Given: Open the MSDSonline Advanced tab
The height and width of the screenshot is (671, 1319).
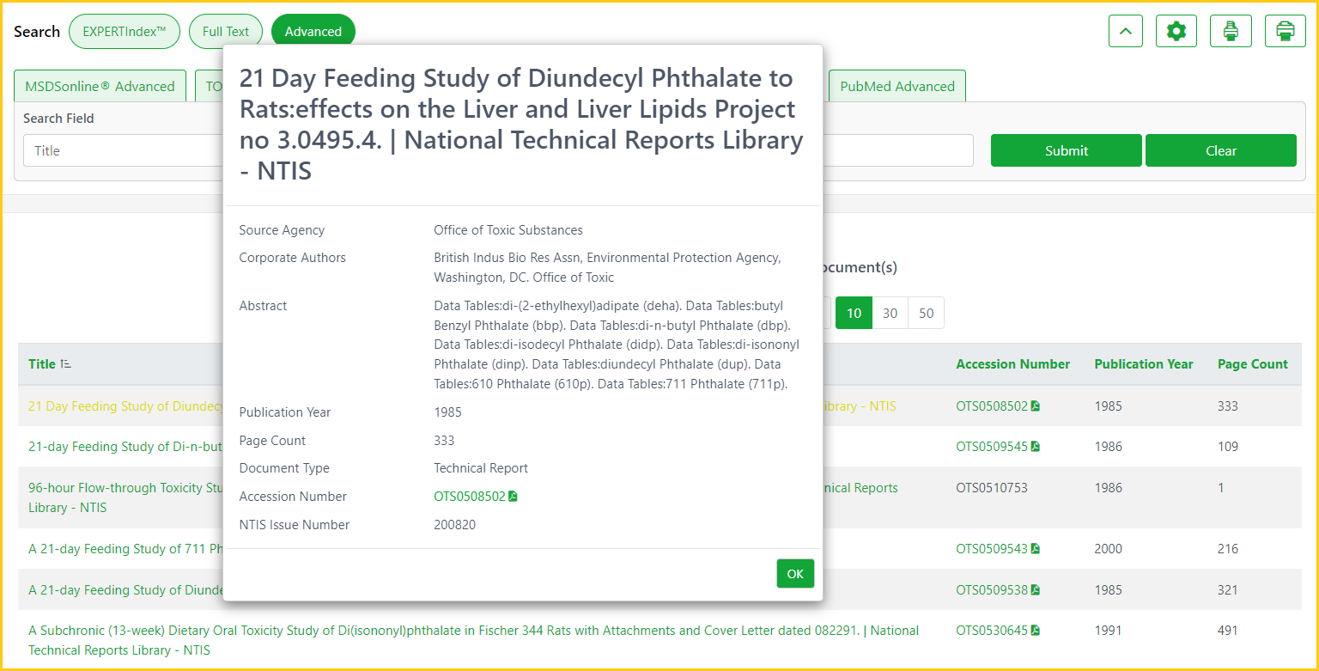Looking at the screenshot, I should click(x=100, y=86).
